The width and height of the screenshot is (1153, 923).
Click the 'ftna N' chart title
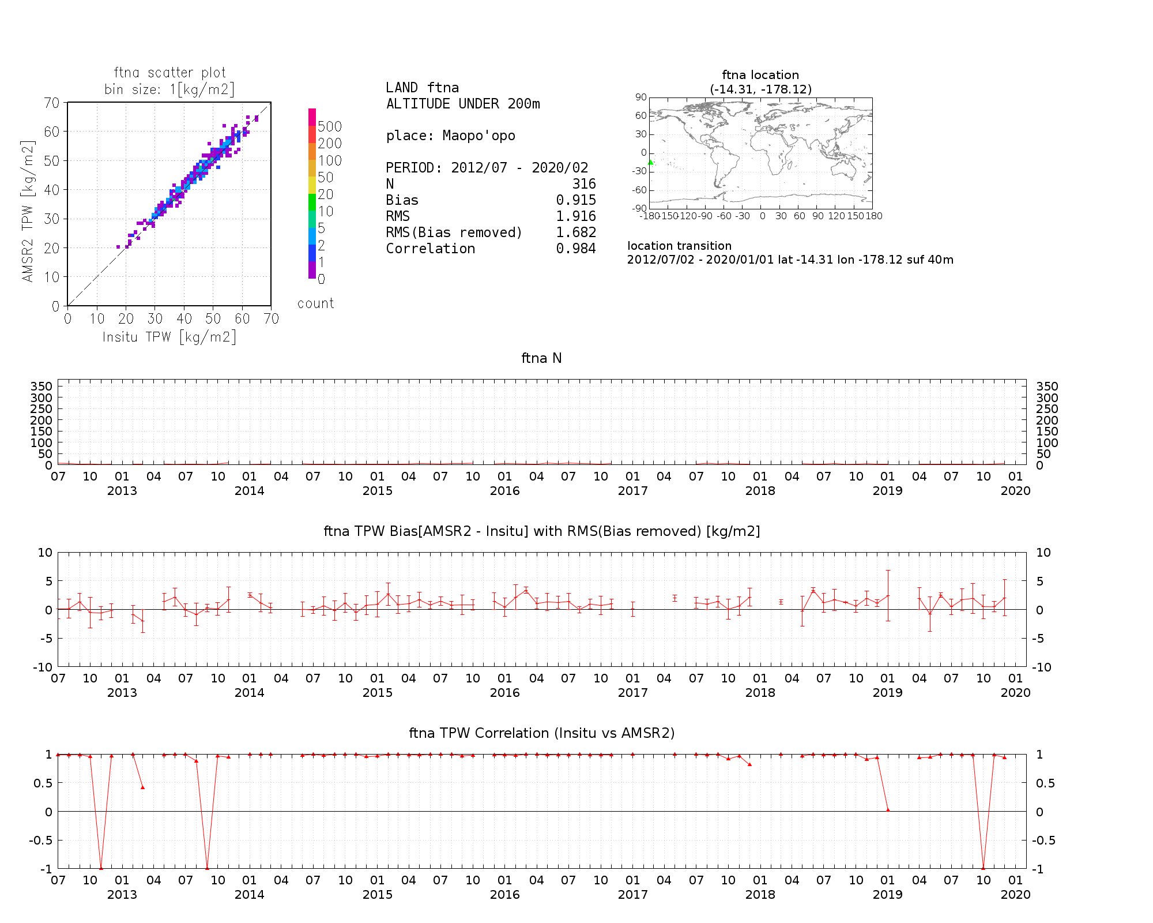pyautogui.click(x=541, y=358)
